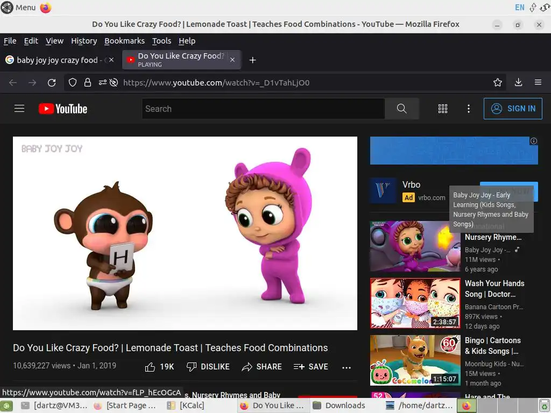551x413 pixels.
Task: Open the Firefox downloads panel
Action: pyautogui.click(x=518, y=82)
